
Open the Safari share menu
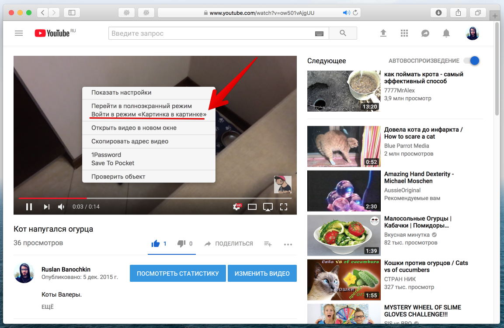(x=459, y=13)
